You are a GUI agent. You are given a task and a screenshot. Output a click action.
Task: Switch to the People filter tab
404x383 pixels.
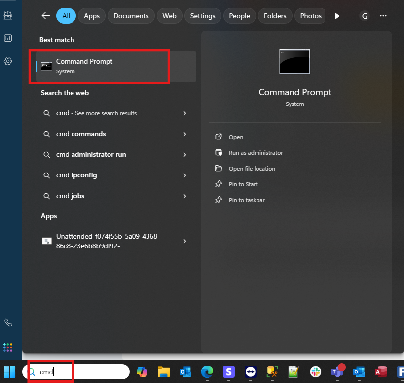[x=239, y=16]
